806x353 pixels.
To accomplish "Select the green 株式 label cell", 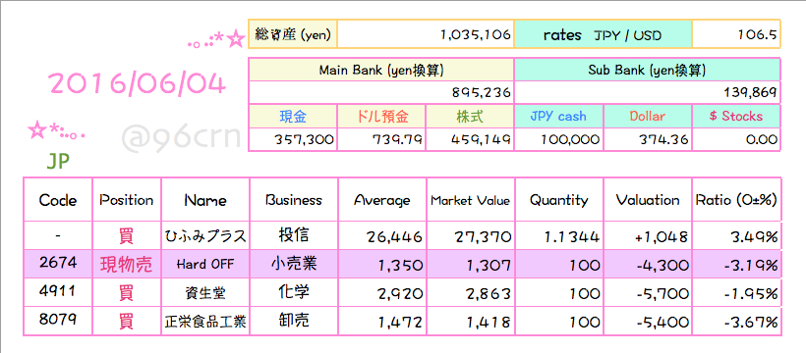I will (470, 117).
